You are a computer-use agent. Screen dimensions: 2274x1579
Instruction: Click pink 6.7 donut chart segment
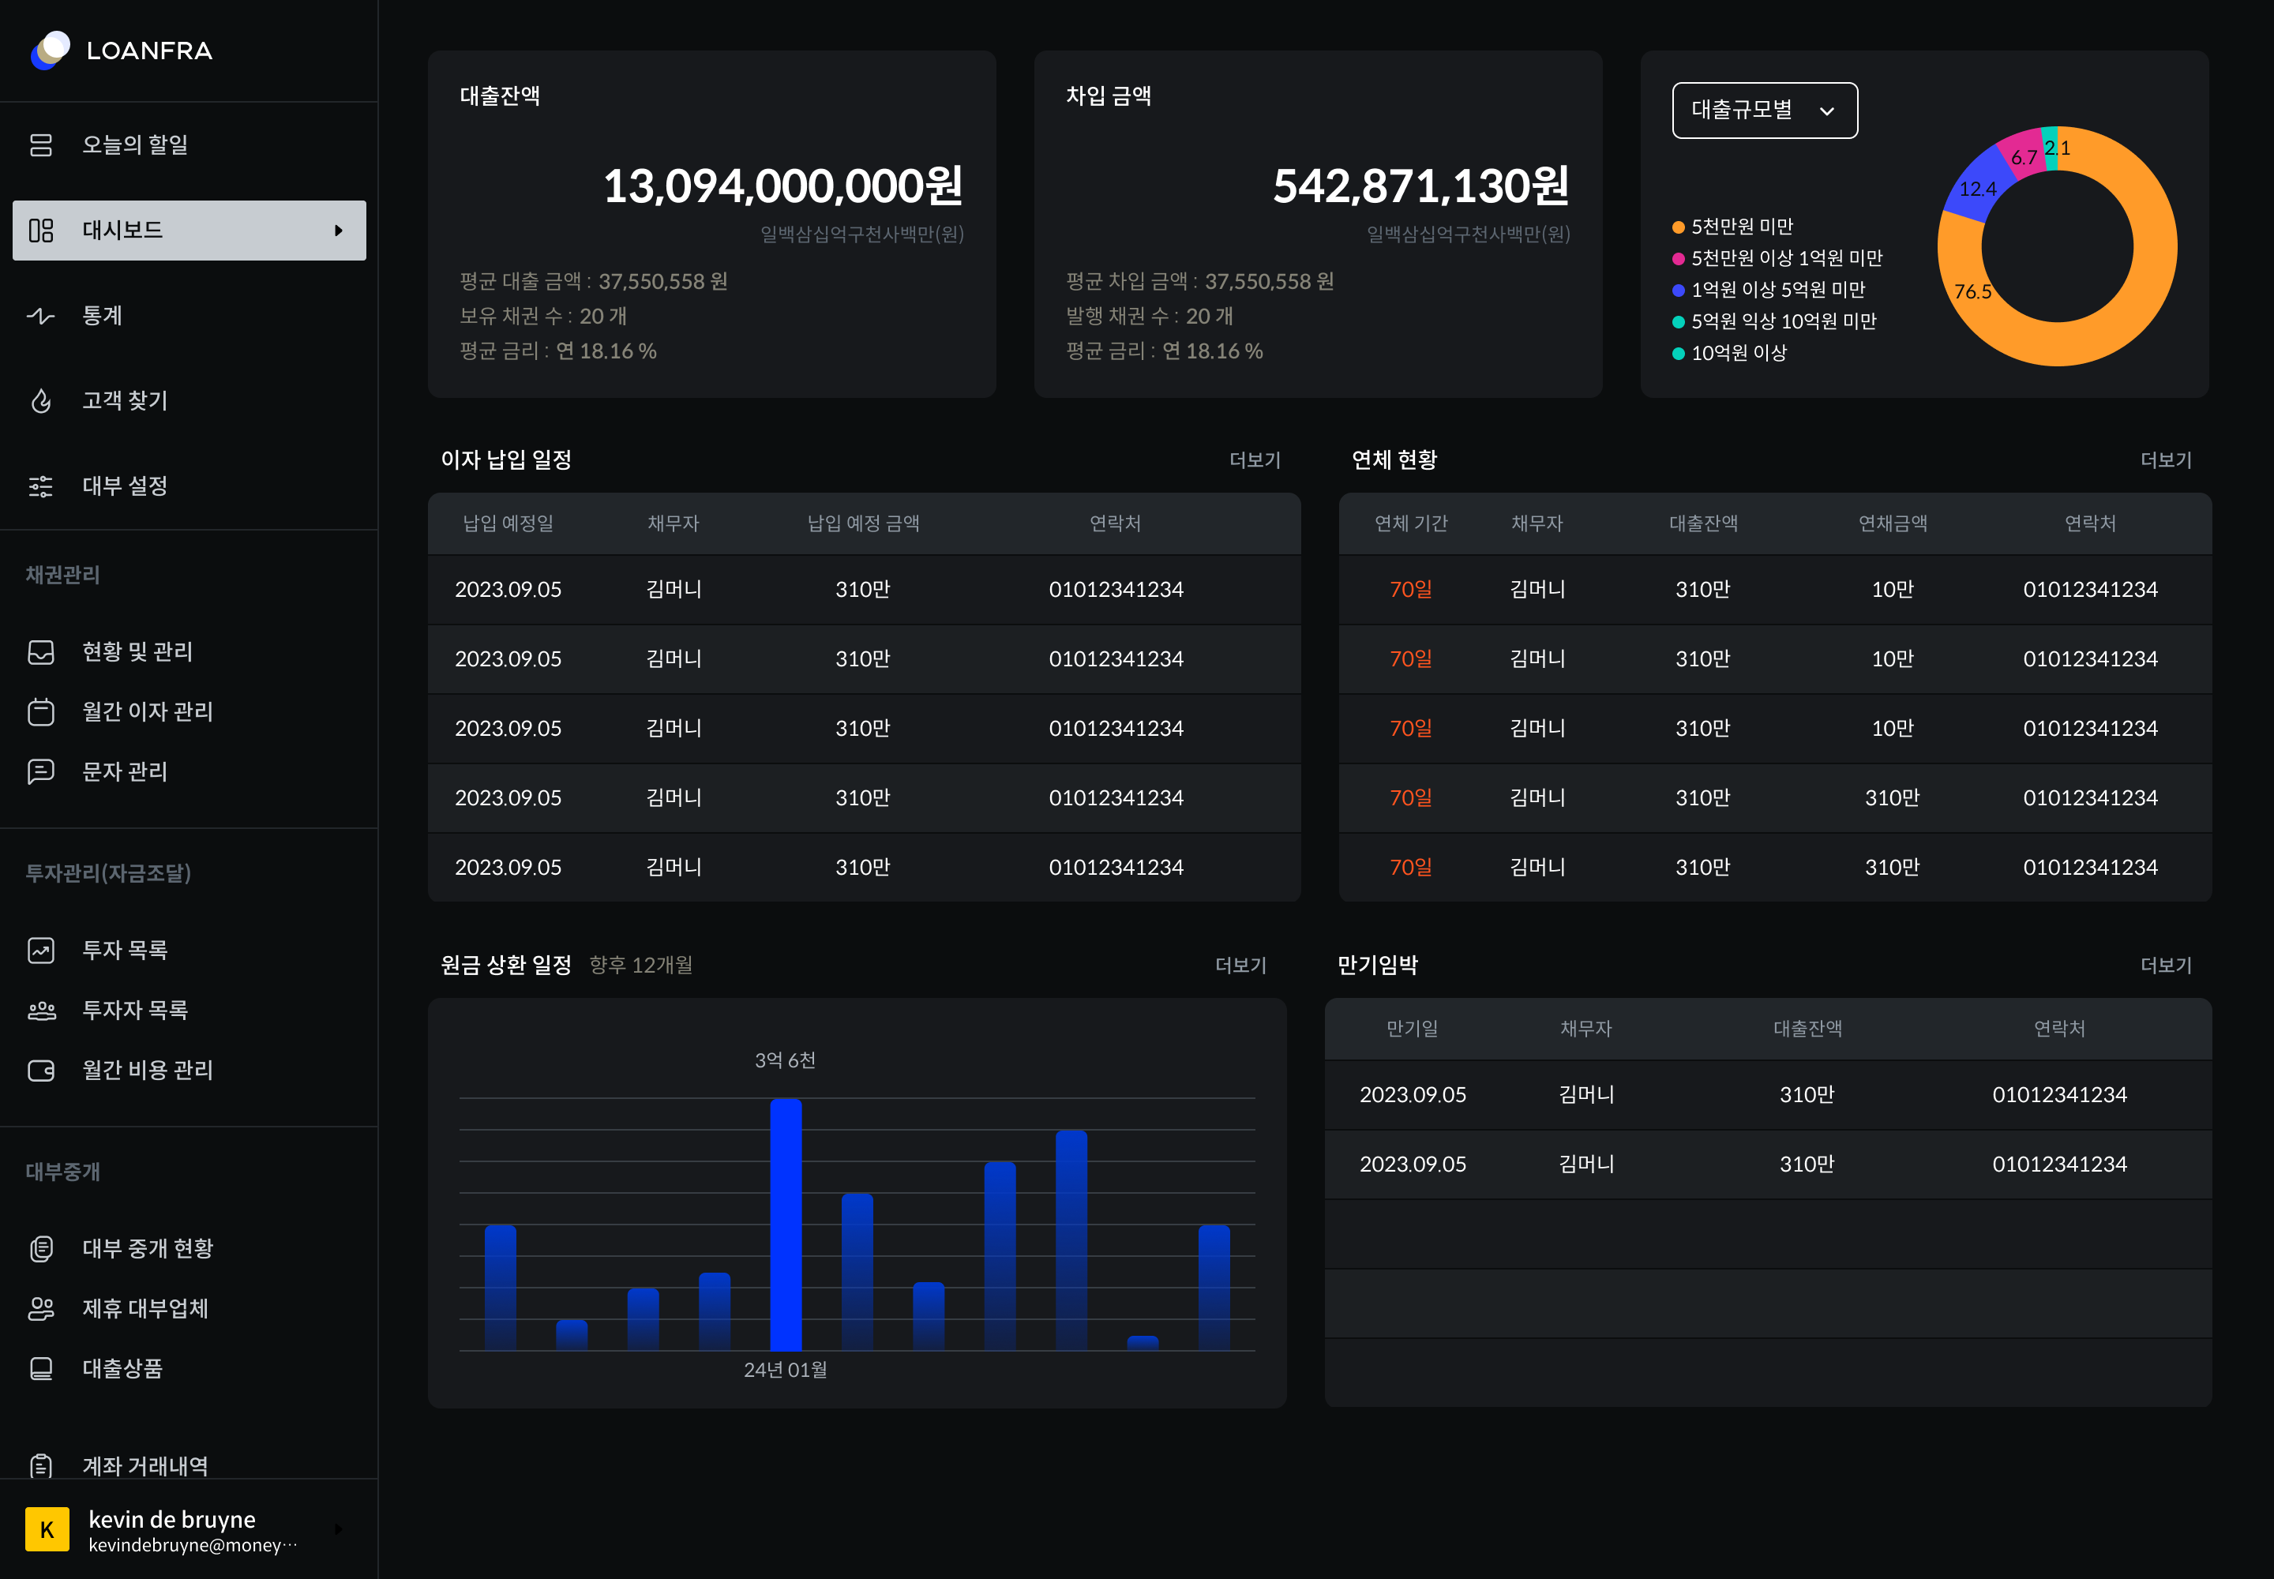click(2023, 156)
